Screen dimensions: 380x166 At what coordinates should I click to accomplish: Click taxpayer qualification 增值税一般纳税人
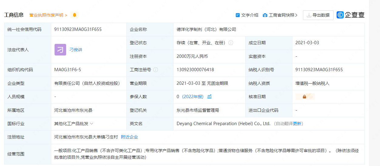point(312,83)
